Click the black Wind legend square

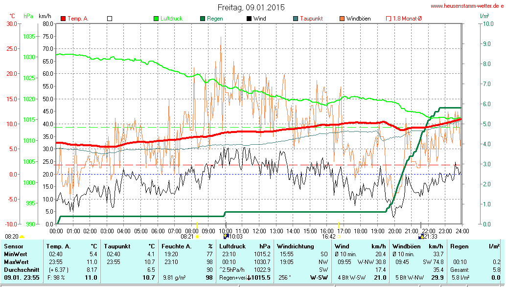[249, 19]
